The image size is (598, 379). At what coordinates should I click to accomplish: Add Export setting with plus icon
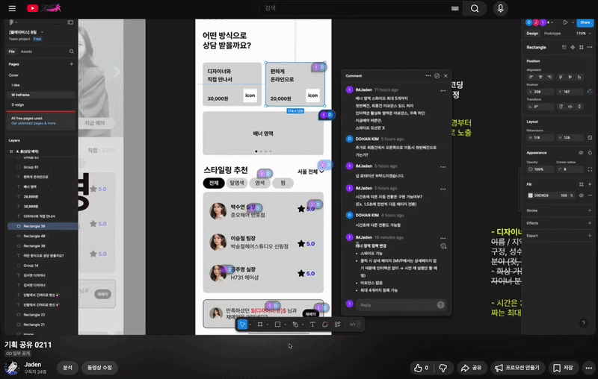(590, 236)
